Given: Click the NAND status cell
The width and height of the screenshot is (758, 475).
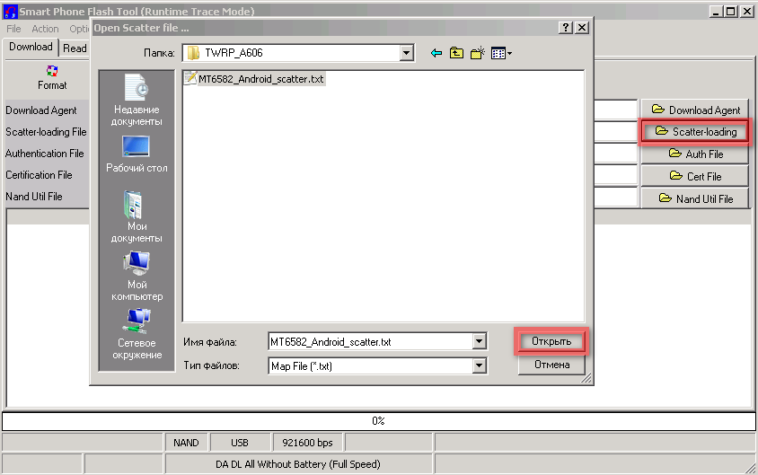Looking at the screenshot, I should click(186, 443).
